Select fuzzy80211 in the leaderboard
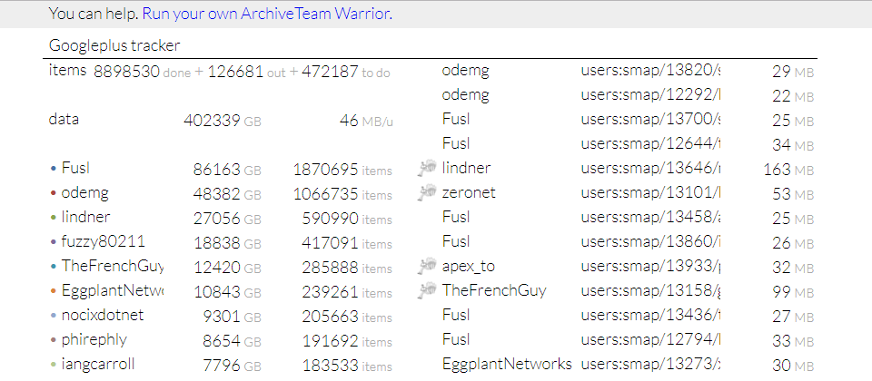872x381 pixels. (104, 241)
